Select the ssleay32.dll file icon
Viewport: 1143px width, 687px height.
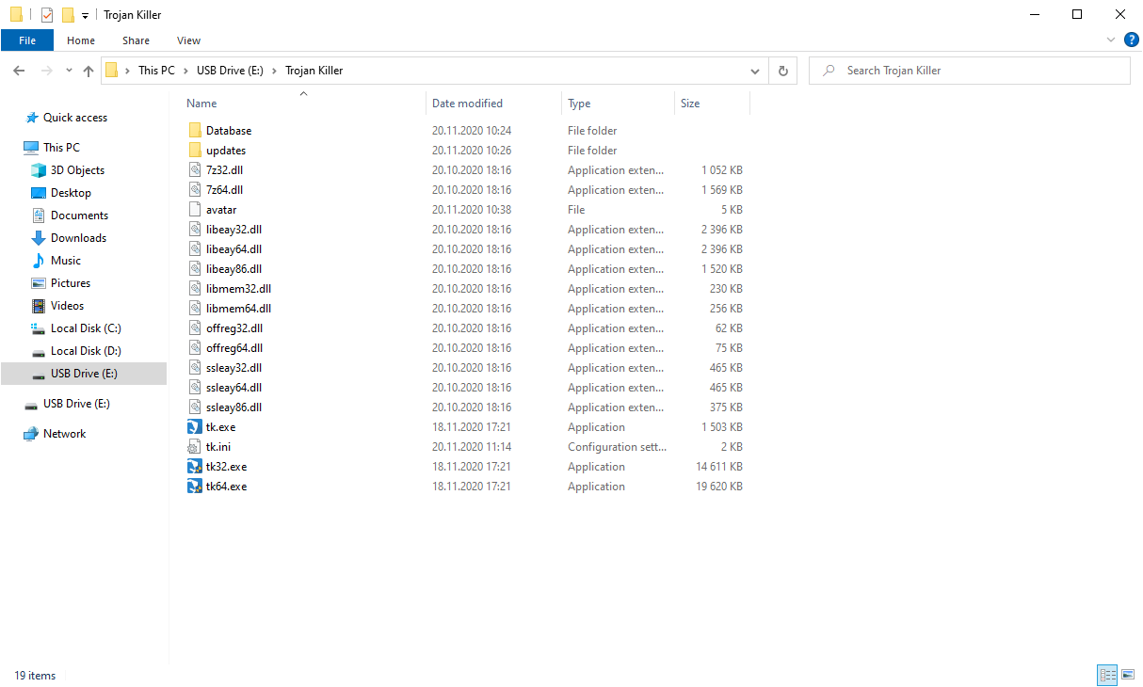(195, 368)
